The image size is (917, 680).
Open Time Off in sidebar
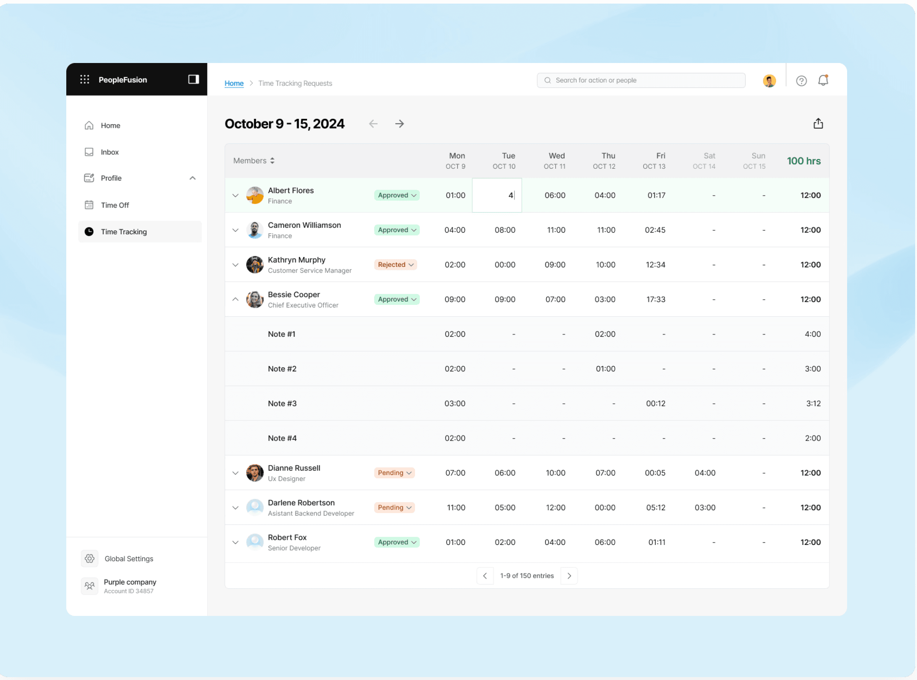(115, 205)
